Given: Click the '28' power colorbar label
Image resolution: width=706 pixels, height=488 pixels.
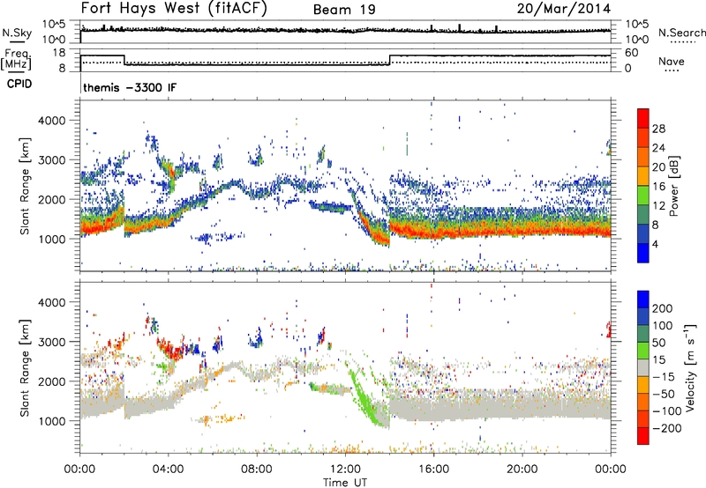Looking at the screenshot, I should (x=658, y=129).
